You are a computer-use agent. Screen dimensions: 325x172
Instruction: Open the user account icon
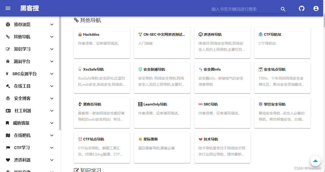pyautogui.click(x=316, y=8)
